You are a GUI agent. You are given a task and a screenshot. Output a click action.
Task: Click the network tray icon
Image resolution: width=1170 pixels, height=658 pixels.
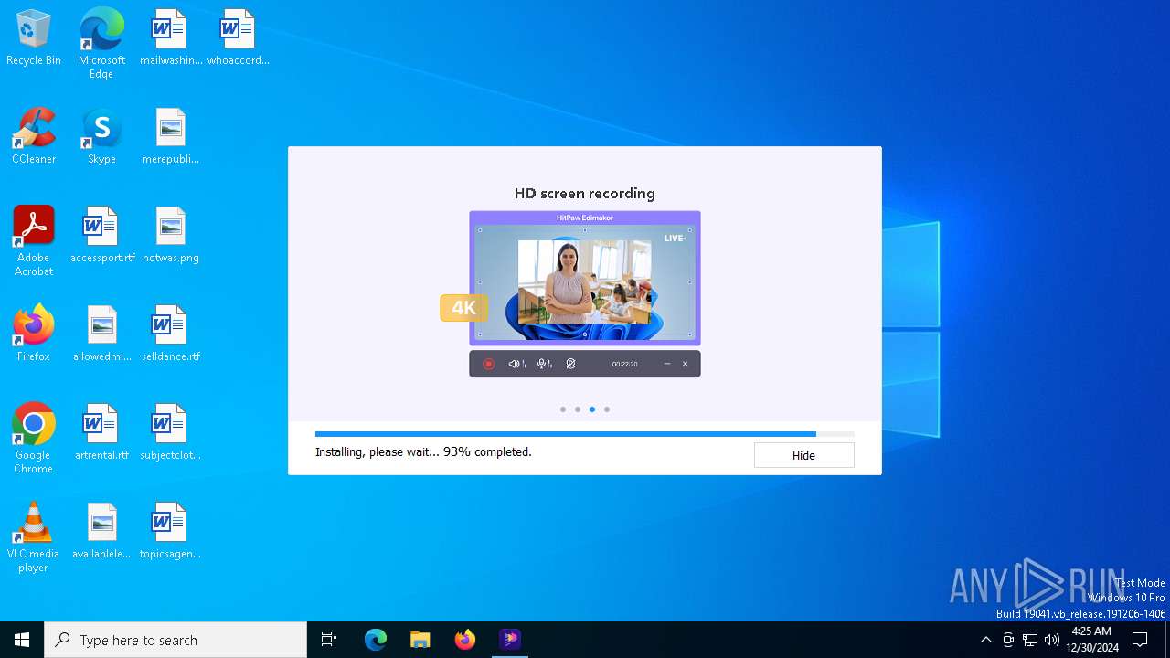(1030, 640)
